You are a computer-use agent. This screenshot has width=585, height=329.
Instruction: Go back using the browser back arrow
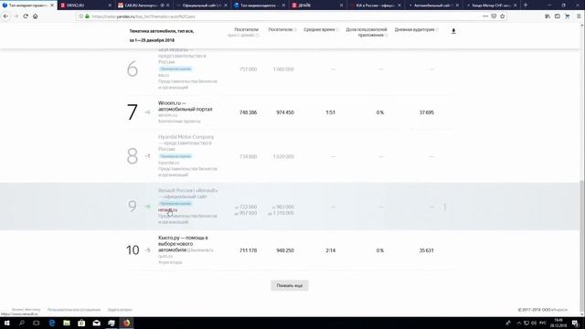click(x=5, y=16)
